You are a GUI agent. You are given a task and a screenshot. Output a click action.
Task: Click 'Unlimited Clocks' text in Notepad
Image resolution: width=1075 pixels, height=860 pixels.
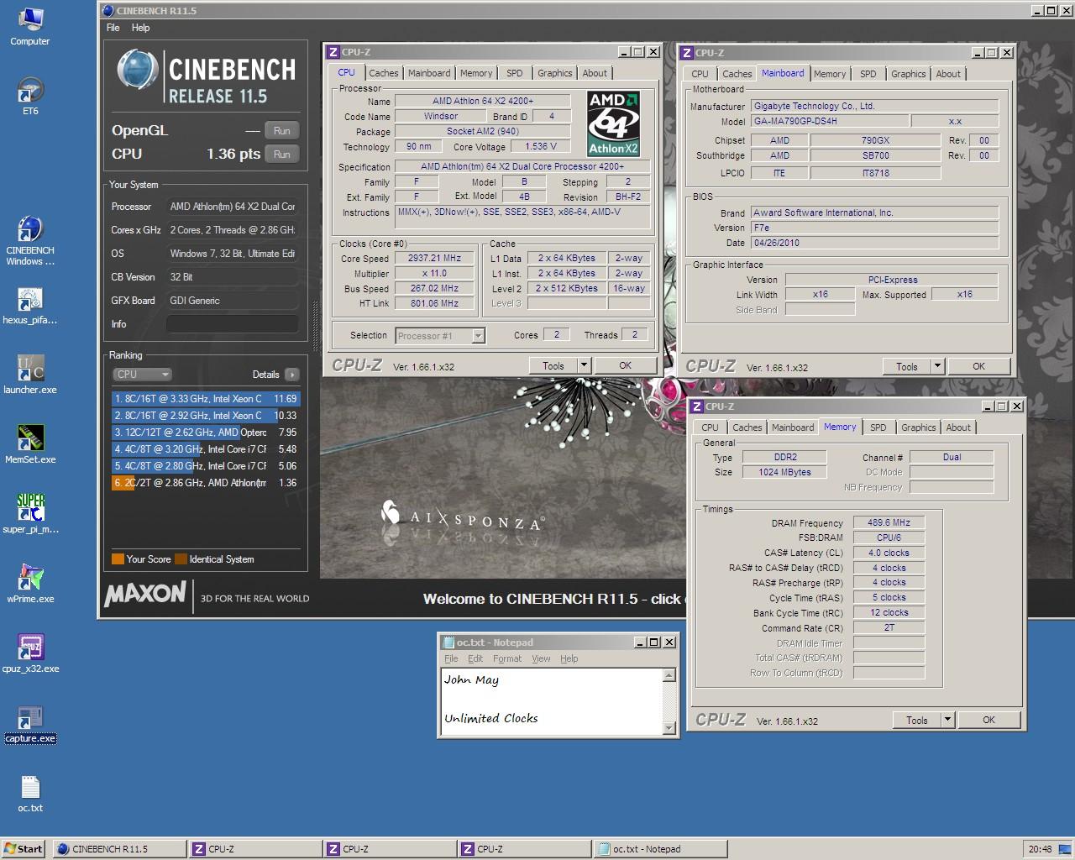[x=491, y=719]
